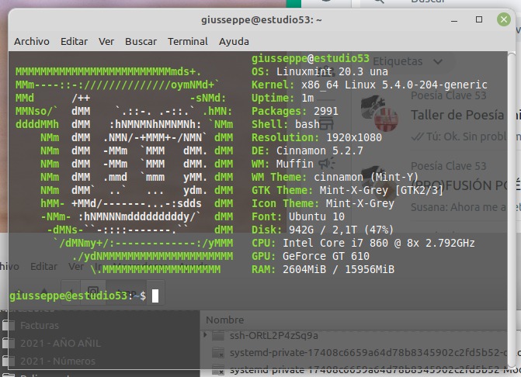Image resolution: width=521 pixels, height=377 pixels.
Task: Open the Archivo menu in terminal
Action: click(x=32, y=41)
